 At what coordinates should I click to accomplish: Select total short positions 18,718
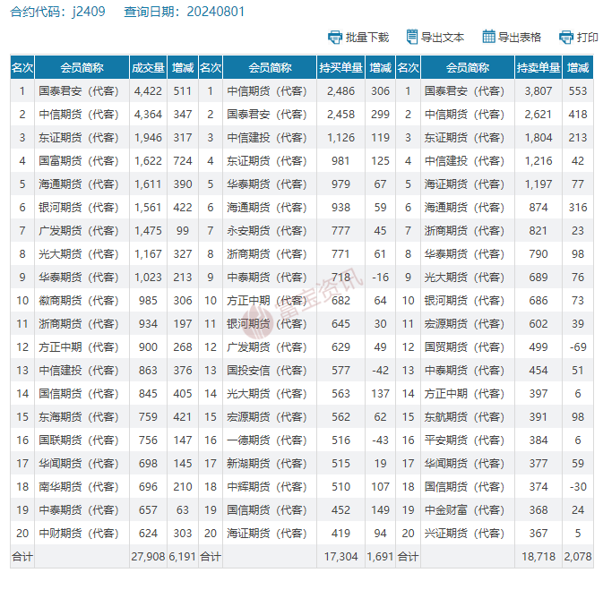[538, 557]
